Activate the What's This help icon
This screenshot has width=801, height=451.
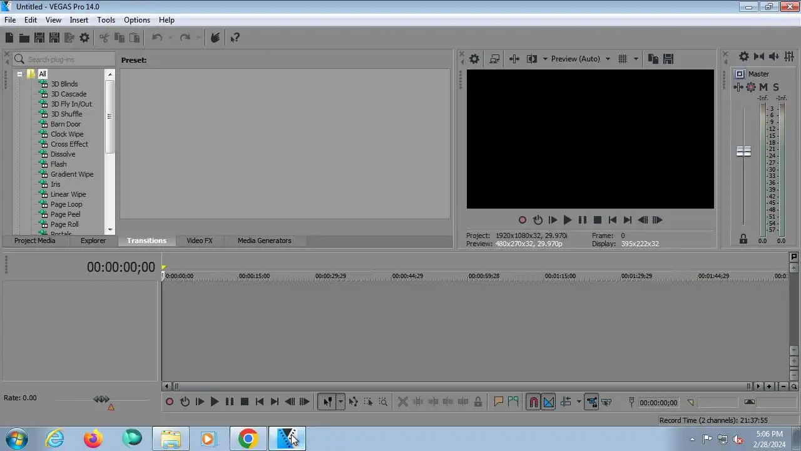coord(235,38)
